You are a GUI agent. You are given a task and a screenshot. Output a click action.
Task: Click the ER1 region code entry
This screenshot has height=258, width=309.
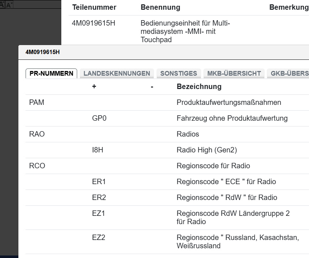[x=99, y=182]
